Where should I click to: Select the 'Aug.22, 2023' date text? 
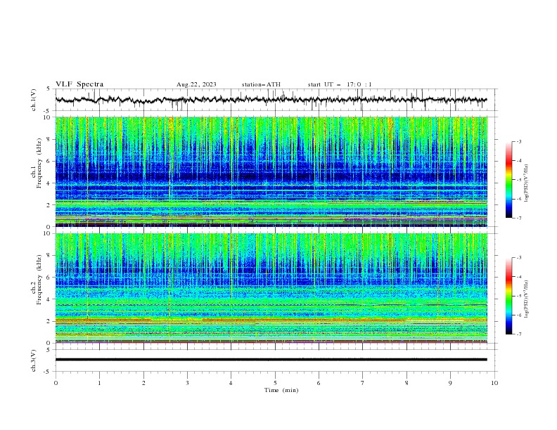coord(196,84)
